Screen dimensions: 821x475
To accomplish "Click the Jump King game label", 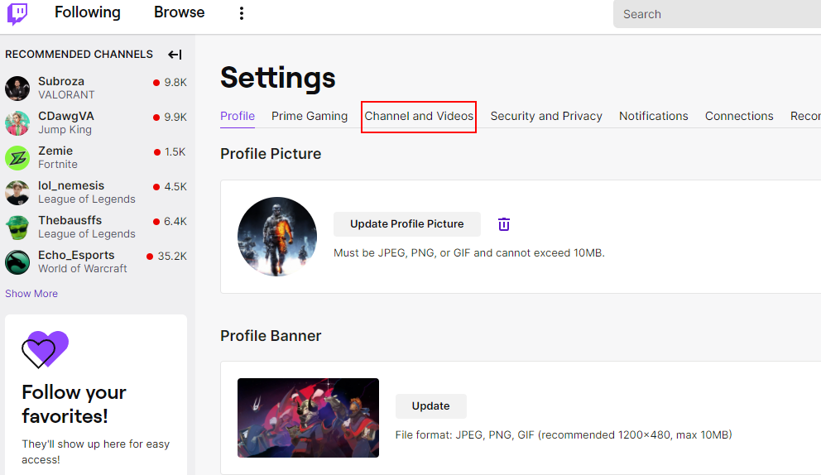I will click(65, 130).
